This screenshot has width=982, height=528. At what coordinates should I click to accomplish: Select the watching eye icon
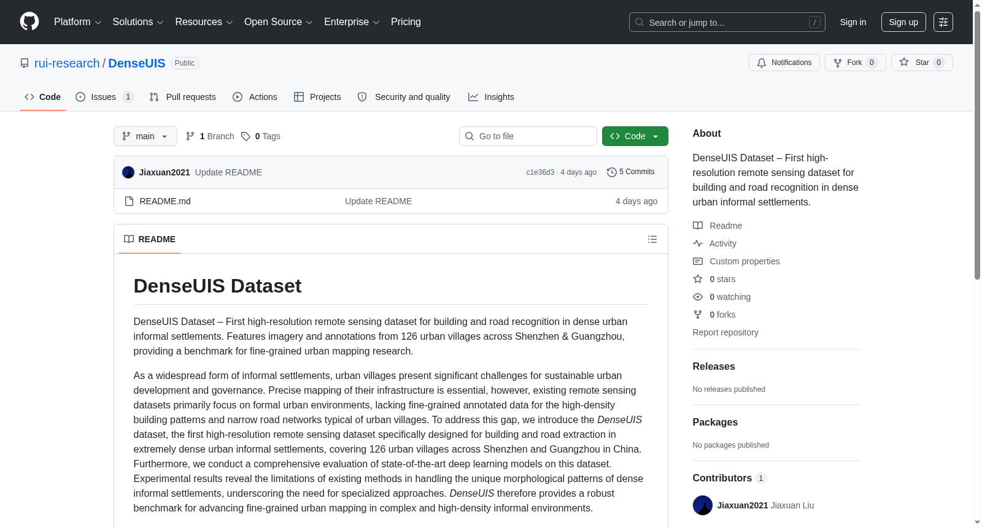(x=698, y=297)
